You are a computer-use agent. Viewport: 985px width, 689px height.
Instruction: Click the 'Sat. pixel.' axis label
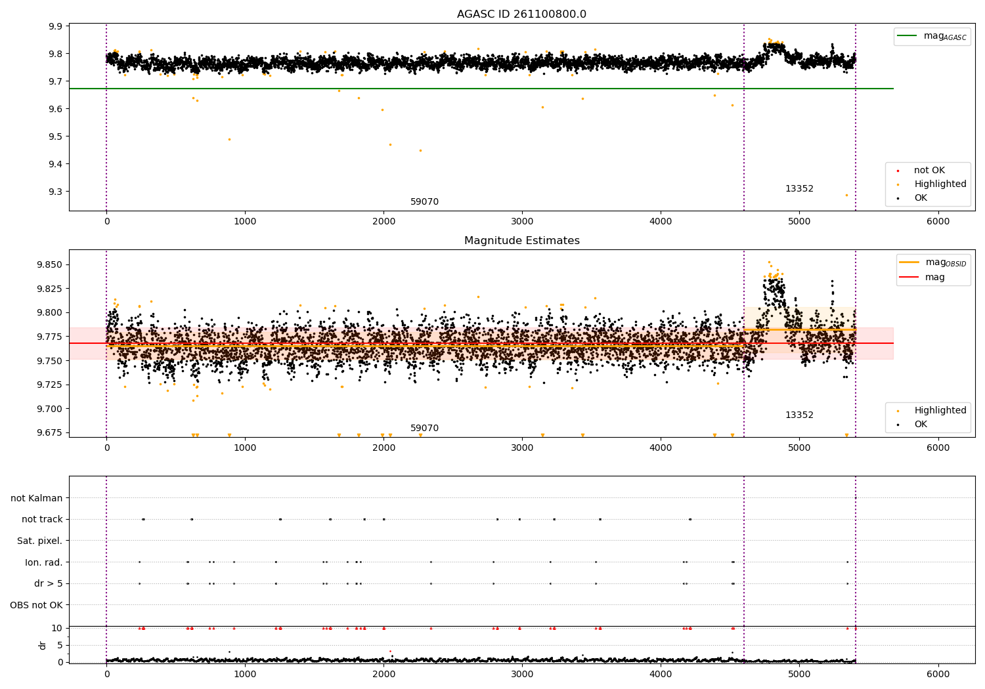coord(40,541)
